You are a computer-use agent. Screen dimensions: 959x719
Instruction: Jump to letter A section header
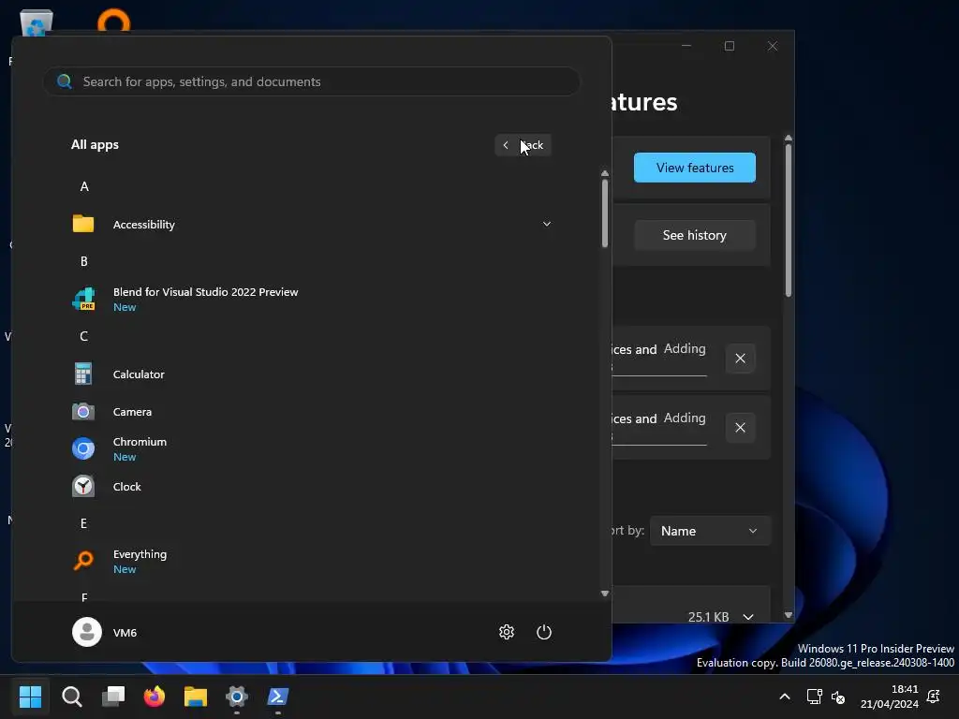pyautogui.click(x=84, y=186)
